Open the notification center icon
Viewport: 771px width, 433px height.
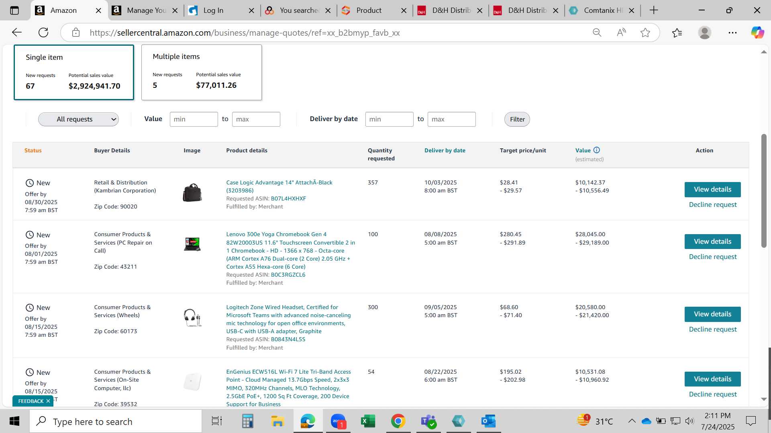(x=751, y=421)
